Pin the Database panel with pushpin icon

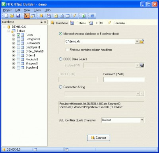[x=41, y=22]
